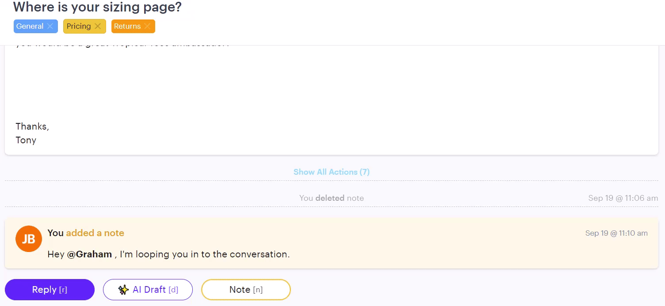This screenshot has height=306, width=665.
Task: Click the orange Returns tag label
Action: 127,27
